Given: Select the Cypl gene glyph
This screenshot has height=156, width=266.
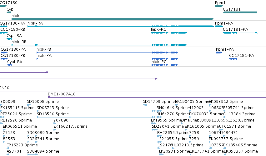Looking at the screenshot, I should [x=9, y=12].
